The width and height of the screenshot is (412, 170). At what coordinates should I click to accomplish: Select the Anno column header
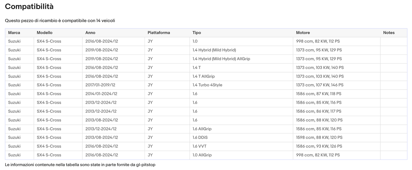90,33
